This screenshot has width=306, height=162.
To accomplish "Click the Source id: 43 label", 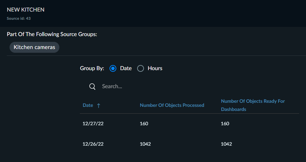I will tap(19, 18).
